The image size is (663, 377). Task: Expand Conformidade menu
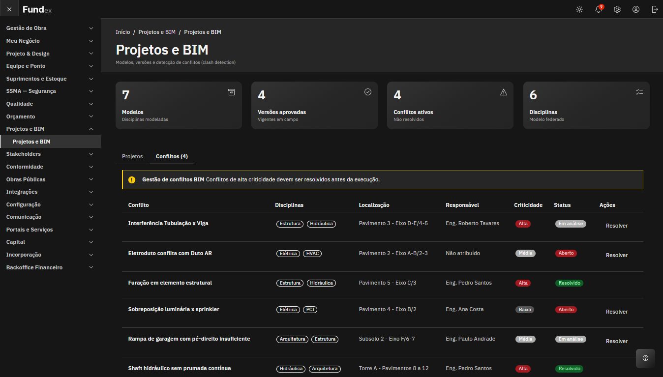[50, 167]
